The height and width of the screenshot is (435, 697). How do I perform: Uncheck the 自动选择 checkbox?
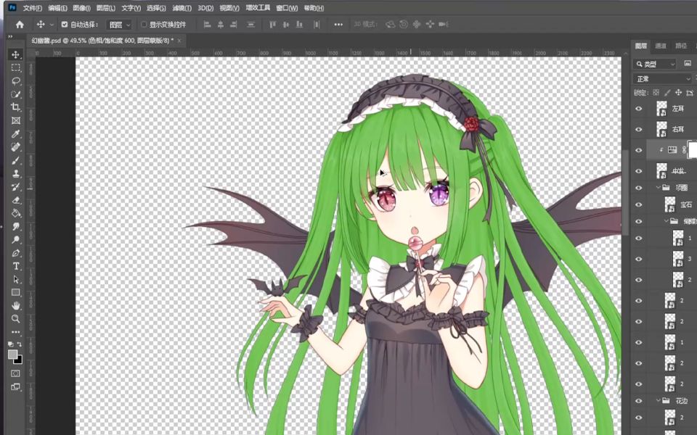coord(65,25)
